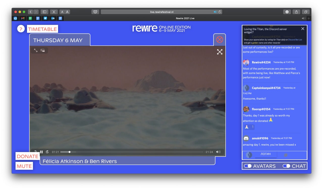Viewport: 323px width, 189px height.
Task: Click the MUTE button
Action: click(24, 166)
